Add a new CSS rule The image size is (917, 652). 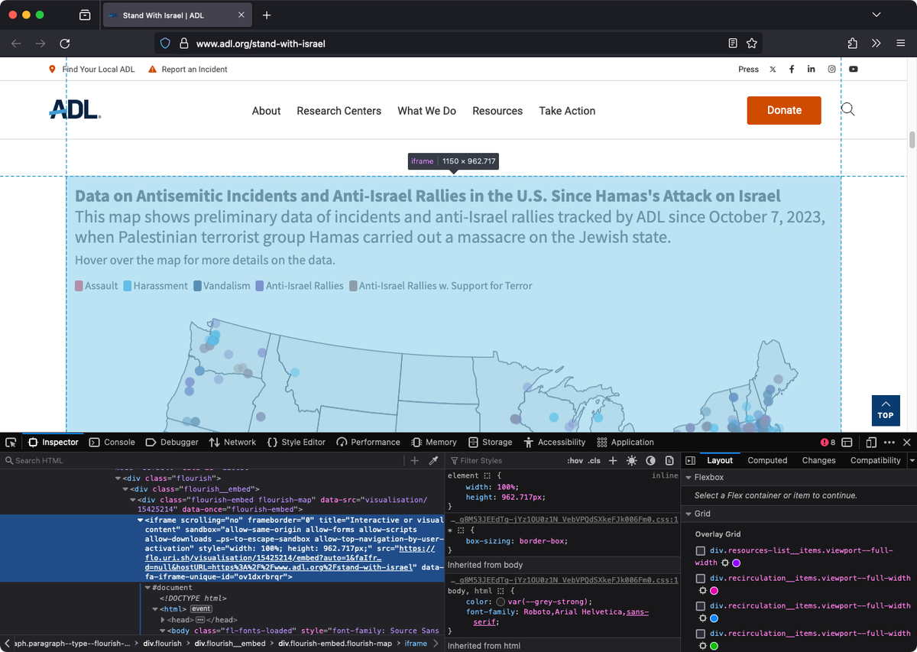(612, 461)
